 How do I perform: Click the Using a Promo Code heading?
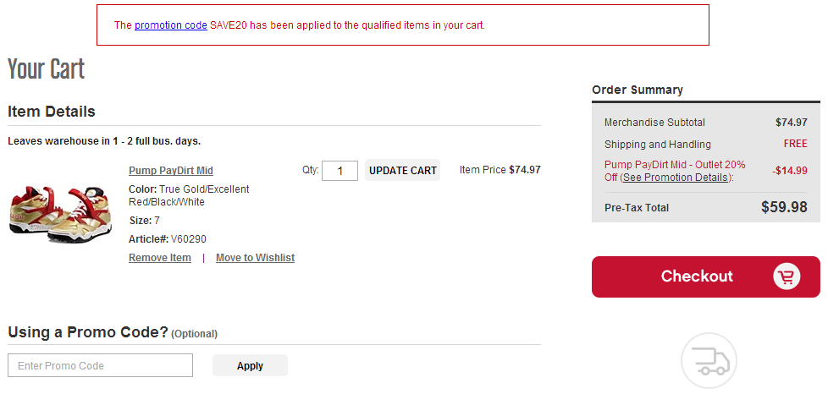click(x=113, y=332)
